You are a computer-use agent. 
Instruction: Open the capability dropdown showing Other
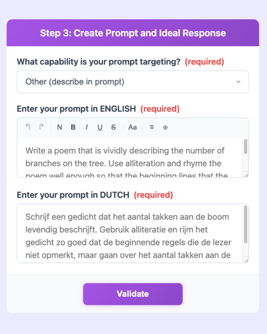click(133, 82)
